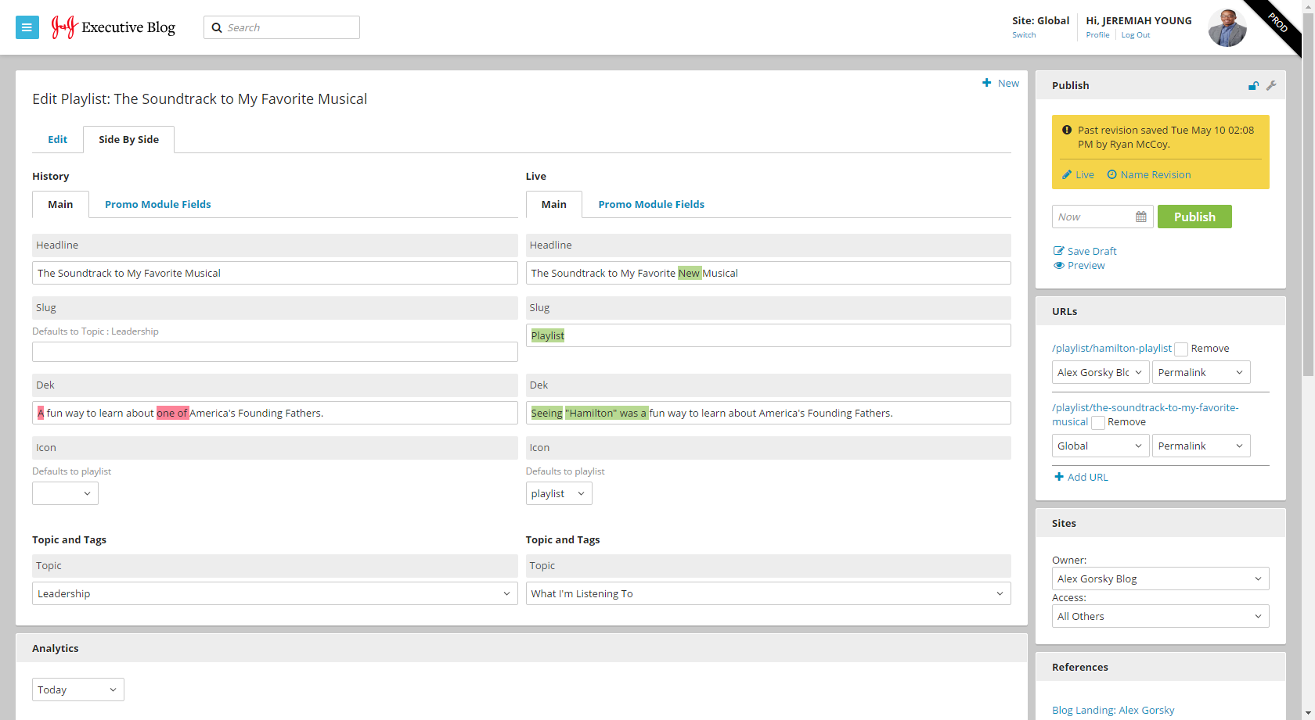Open the Analytics Today dropdown
The width and height of the screenshot is (1315, 720).
(x=77, y=690)
